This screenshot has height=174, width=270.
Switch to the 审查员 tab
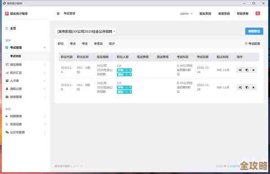click(98, 43)
